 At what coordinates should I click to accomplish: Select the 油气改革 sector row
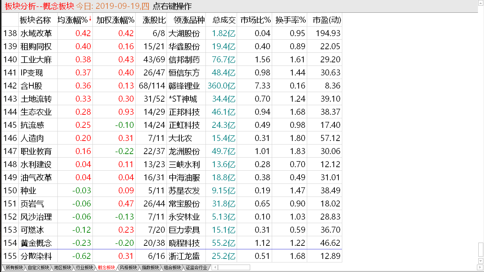(x=172, y=177)
